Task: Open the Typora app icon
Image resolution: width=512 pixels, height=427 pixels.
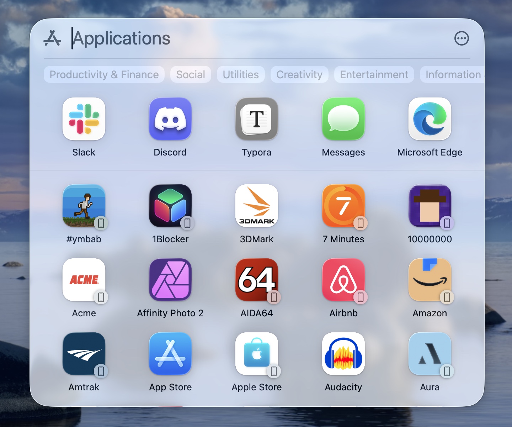Action: point(257,119)
